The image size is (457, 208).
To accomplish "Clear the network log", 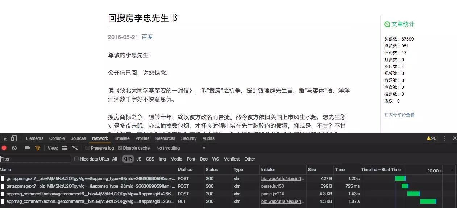I will [x=14, y=148].
